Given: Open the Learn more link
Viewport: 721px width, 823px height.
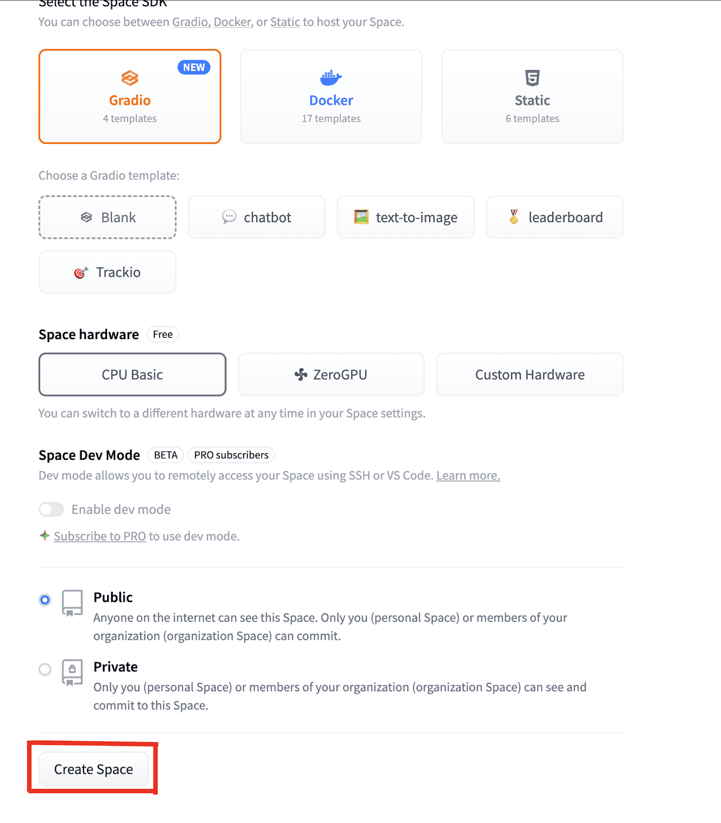Looking at the screenshot, I should 468,475.
